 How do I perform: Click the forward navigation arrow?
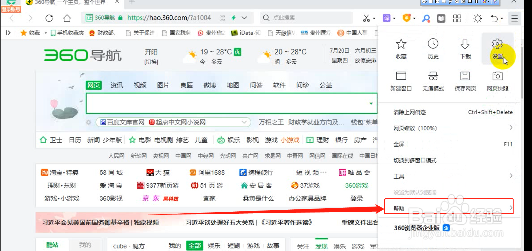[30, 18]
